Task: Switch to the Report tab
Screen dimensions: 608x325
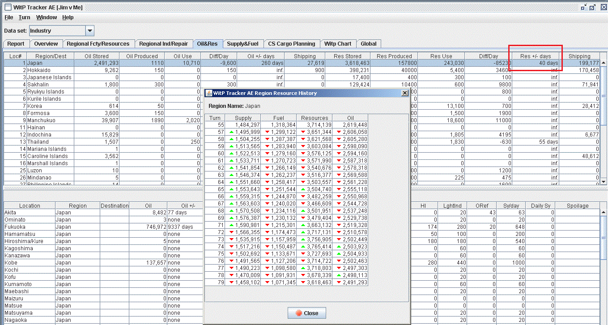Action: pos(16,44)
